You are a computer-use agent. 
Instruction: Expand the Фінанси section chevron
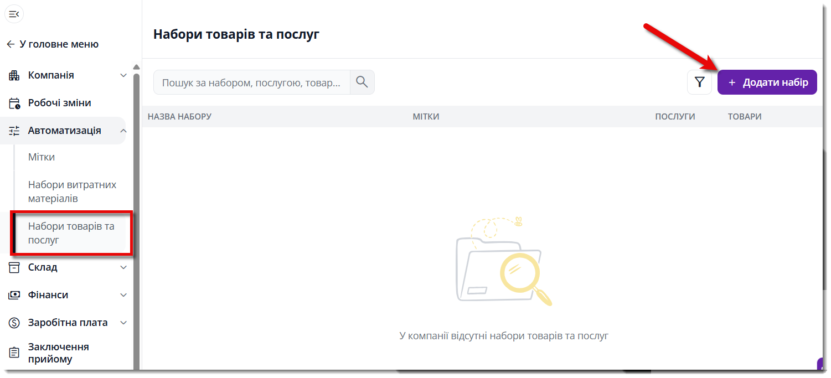[123, 295]
